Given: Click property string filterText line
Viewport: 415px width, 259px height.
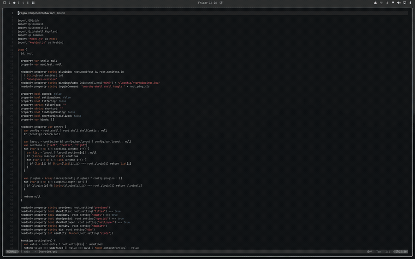Looking at the screenshot, I should [43, 105].
